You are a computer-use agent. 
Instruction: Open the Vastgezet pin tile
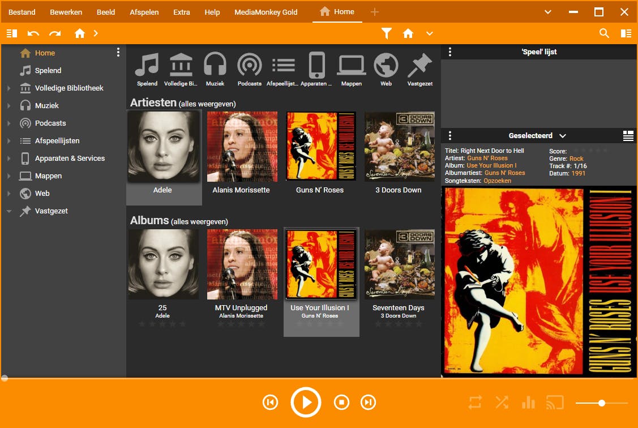(420, 70)
